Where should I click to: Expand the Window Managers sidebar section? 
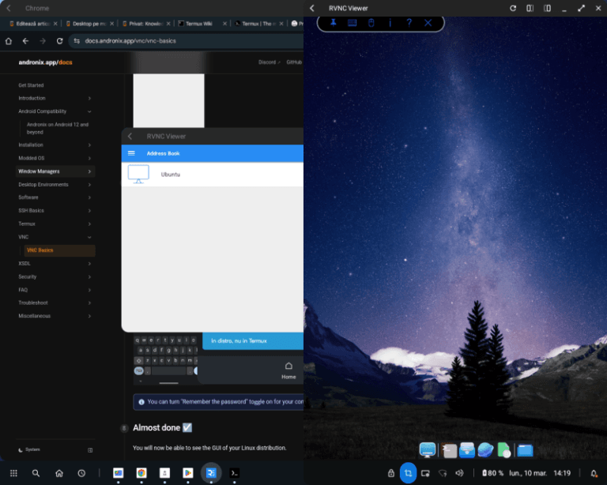pyautogui.click(x=89, y=171)
